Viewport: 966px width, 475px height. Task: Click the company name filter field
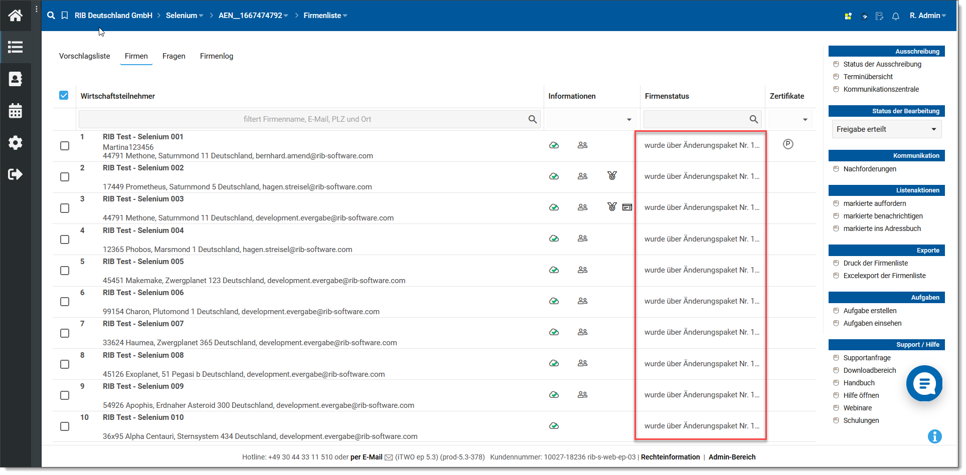coord(309,119)
